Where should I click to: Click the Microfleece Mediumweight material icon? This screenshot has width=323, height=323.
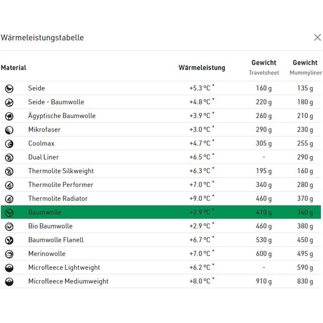tap(9, 282)
